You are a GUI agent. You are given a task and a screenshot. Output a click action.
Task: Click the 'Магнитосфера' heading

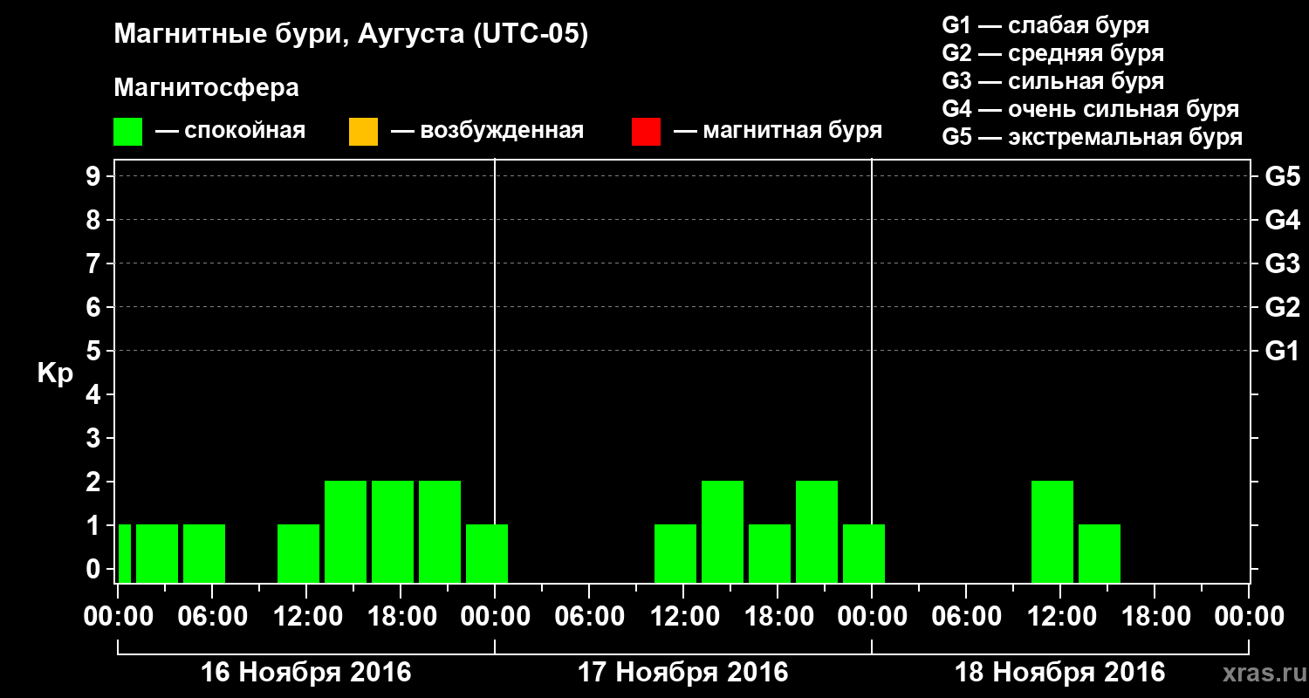coord(207,88)
